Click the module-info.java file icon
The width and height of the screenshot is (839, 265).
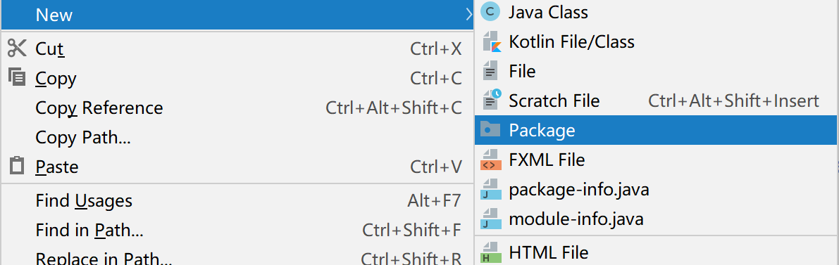[x=491, y=219]
